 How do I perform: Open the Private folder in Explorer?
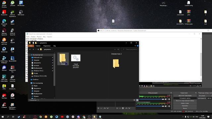click(63, 59)
